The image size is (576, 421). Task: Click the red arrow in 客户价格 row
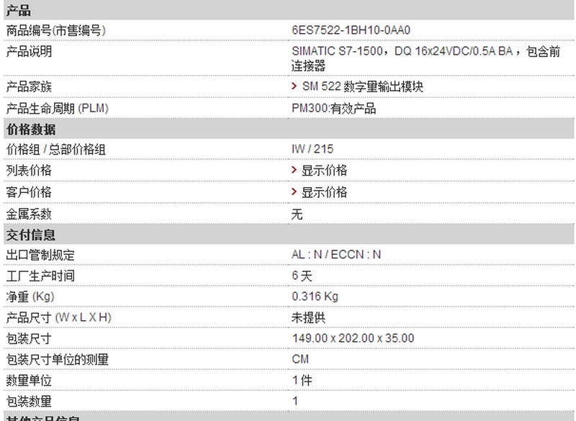pos(294,191)
